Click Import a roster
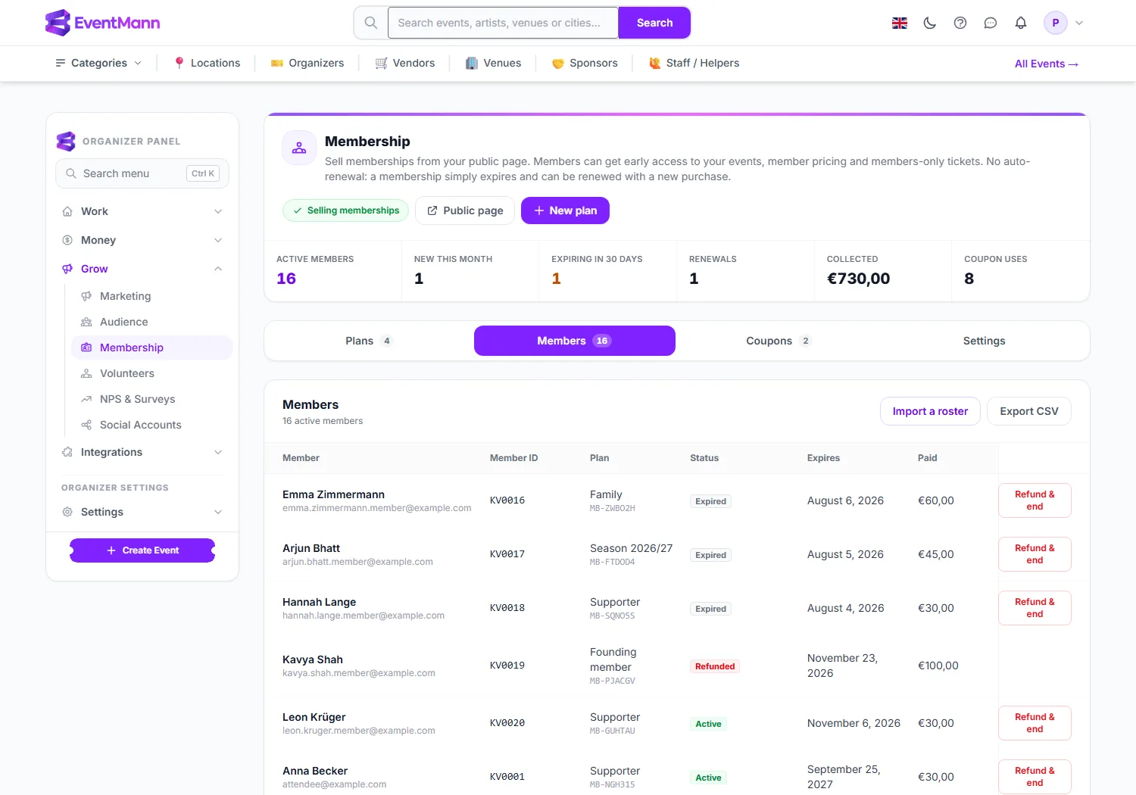This screenshot has height=795, width=1136. (930, 411)
